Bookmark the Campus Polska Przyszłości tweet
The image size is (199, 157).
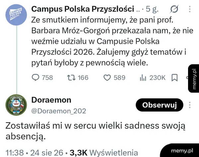[174, 78]
